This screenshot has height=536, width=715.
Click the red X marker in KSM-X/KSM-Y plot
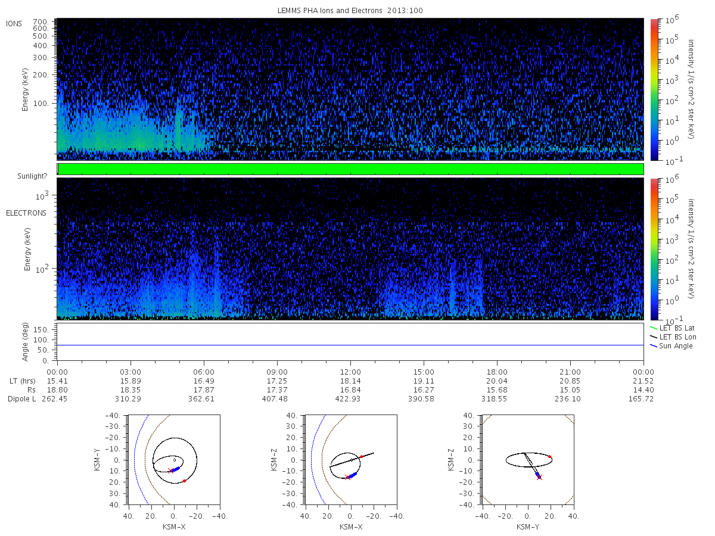(170, 471)
